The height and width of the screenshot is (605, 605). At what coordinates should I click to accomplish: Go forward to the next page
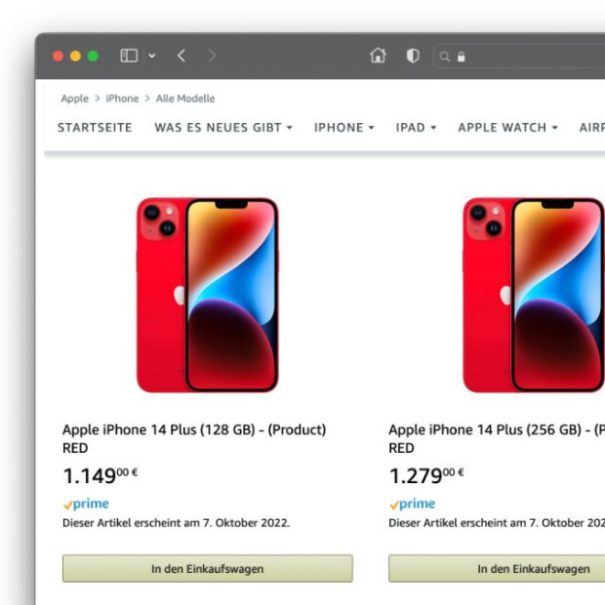click(212, 56)
